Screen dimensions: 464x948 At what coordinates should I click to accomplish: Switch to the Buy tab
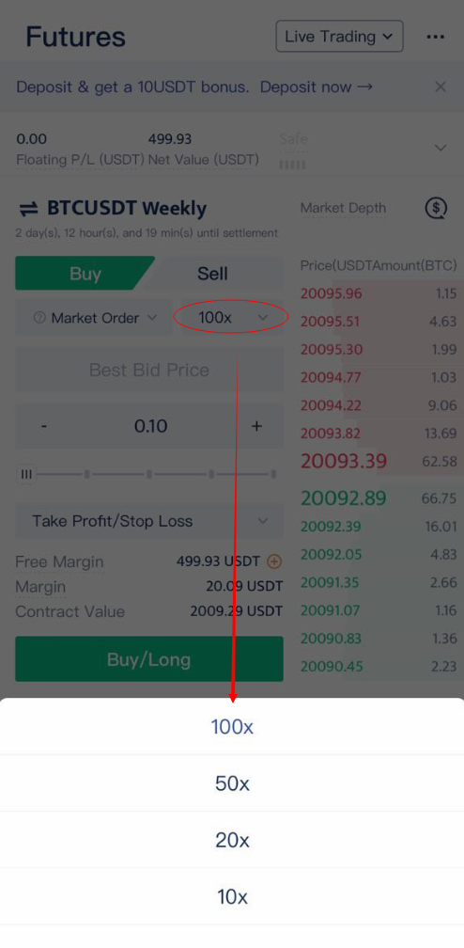pyautogui.click(x=85, y=274)
